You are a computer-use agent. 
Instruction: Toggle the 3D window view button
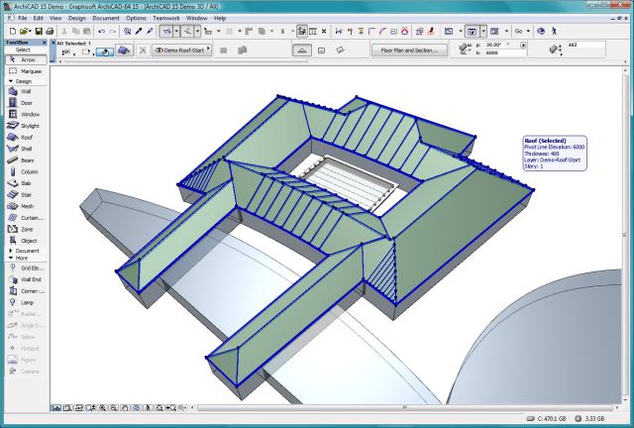[472, 31]
